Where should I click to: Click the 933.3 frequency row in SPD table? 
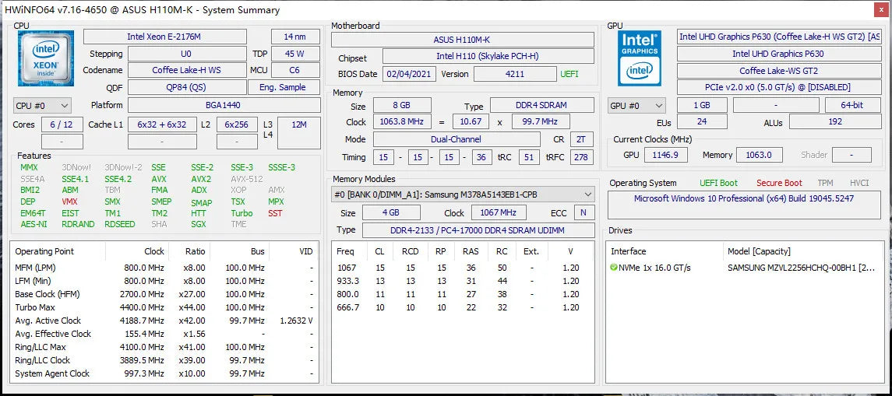[463, 281]
